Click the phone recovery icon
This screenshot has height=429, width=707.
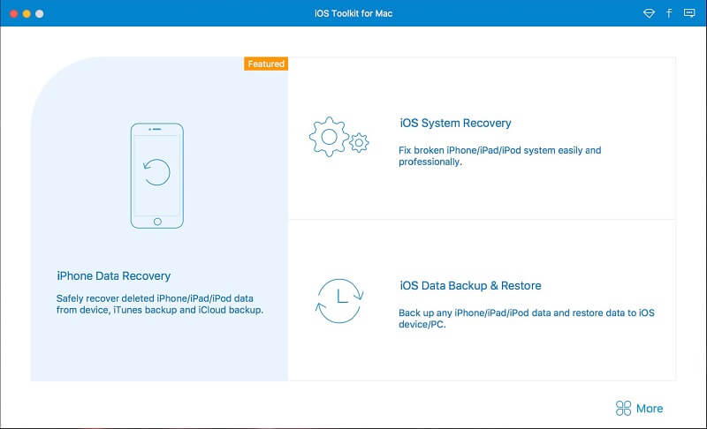click(157, 176)
